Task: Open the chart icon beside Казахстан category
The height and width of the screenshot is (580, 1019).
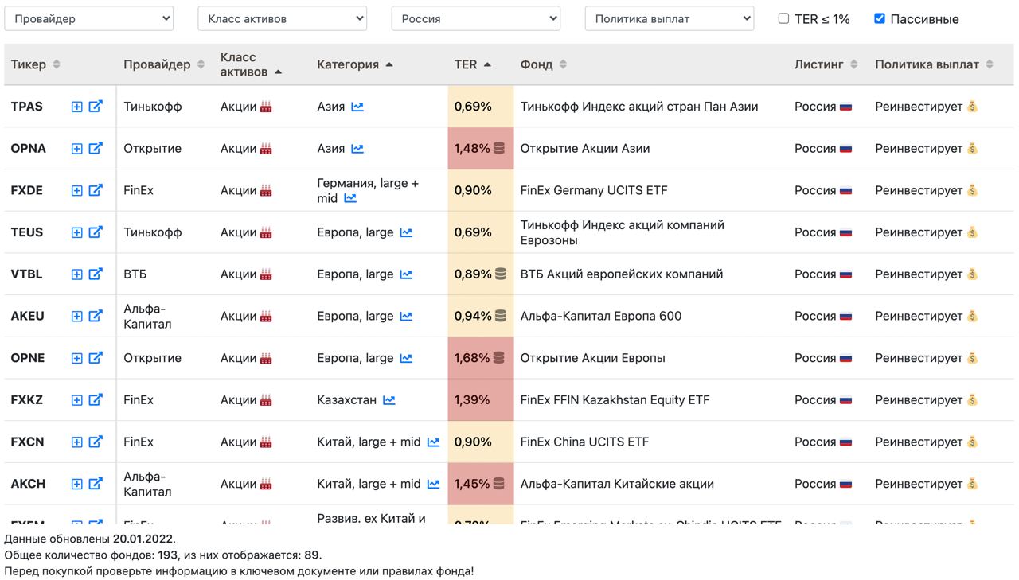Action: pyautogui.click(x=388, y=400)
